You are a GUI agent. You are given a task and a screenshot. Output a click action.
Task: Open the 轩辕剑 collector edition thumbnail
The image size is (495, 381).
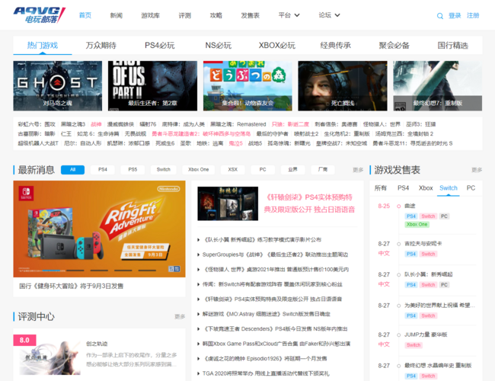(228, 203)
